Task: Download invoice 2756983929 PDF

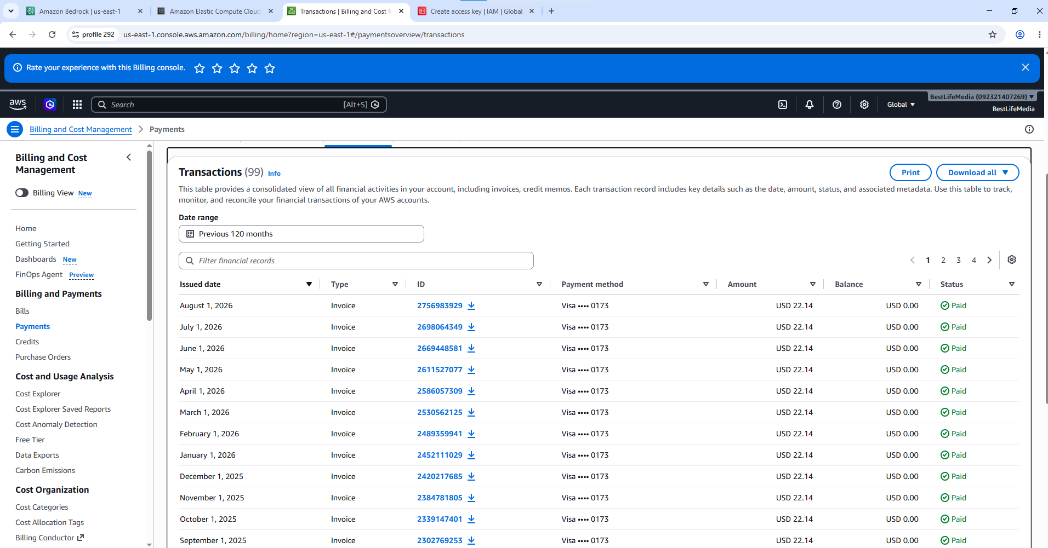Action: [x=471, y=305]
